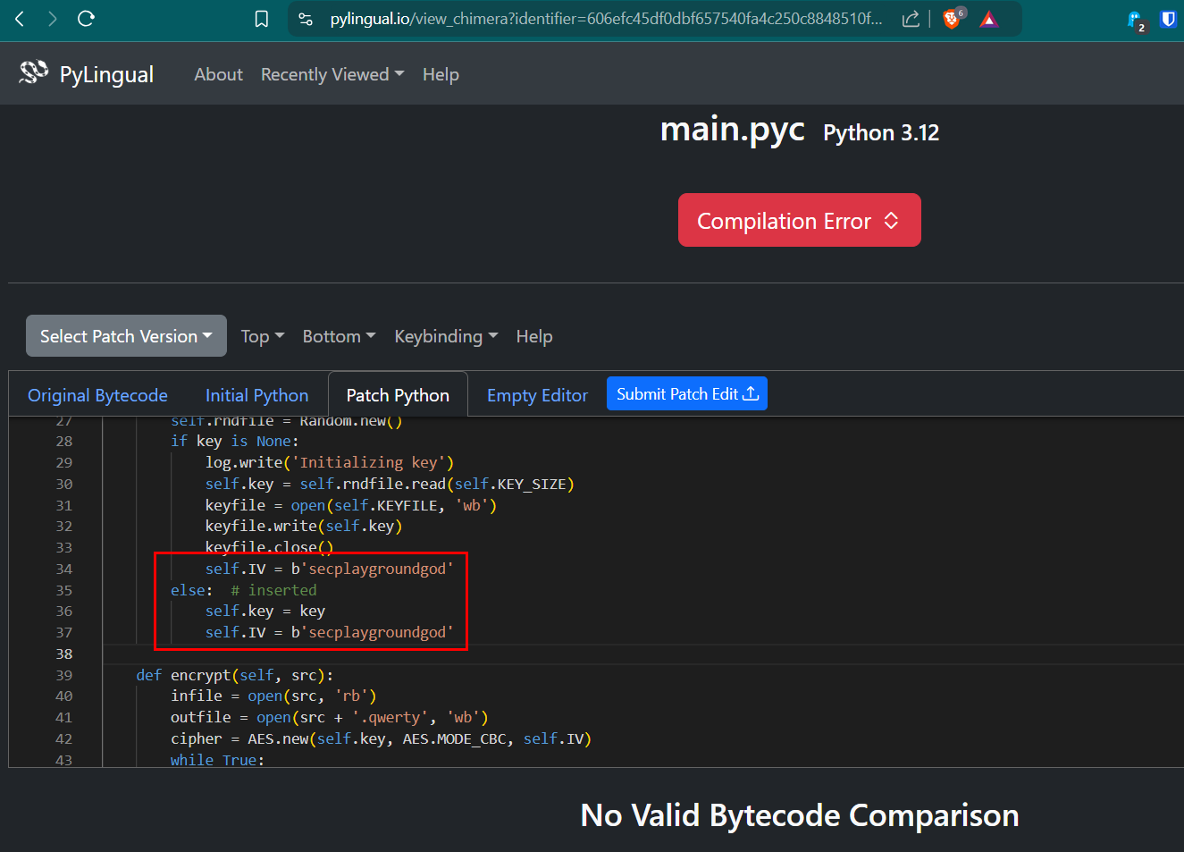Open the Select Patch Version dropdown

point(126,336)
